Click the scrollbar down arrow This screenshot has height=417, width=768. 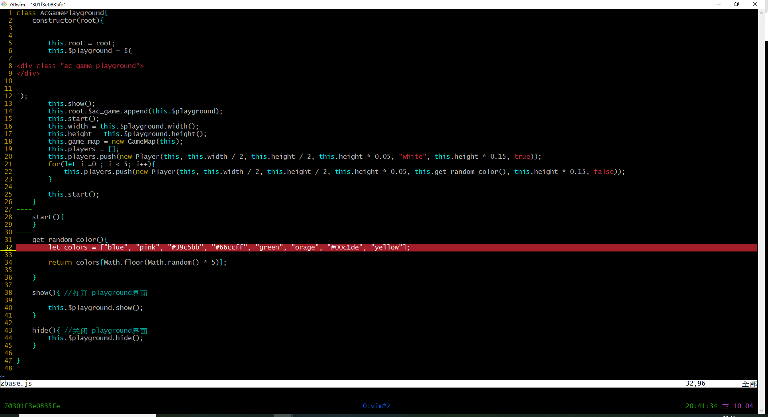point(762,411)
